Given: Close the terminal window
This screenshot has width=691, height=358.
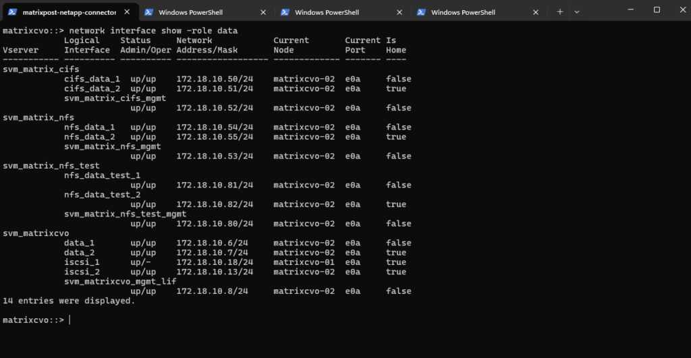Looking at the screenshot, I should pos(677,10).
